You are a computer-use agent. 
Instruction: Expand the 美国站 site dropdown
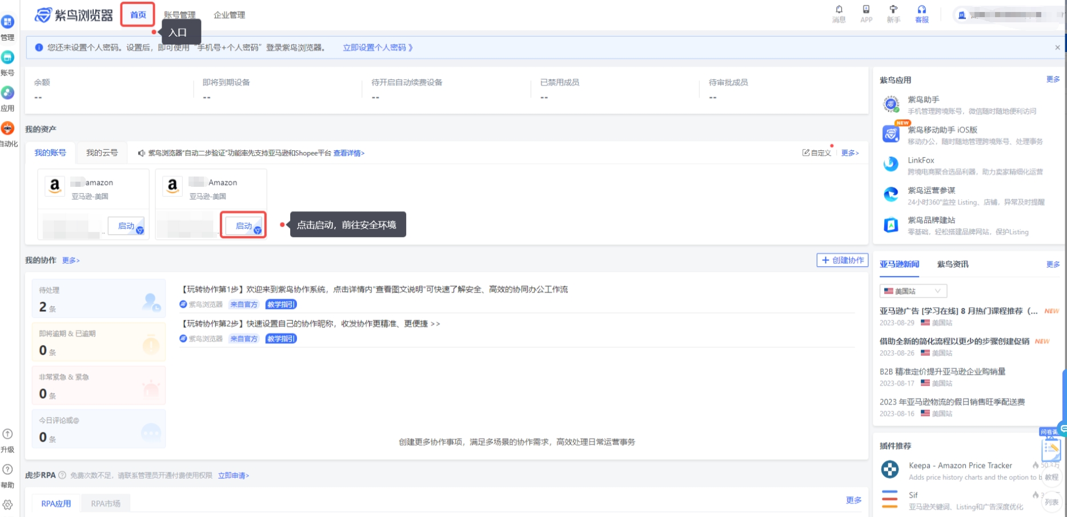click(x=913, y=291)
